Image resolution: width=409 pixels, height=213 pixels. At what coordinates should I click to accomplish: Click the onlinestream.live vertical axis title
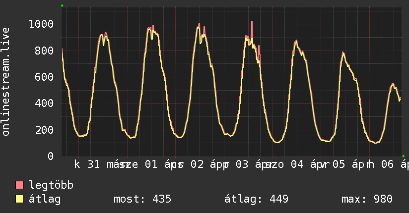(x=6, y=82)
